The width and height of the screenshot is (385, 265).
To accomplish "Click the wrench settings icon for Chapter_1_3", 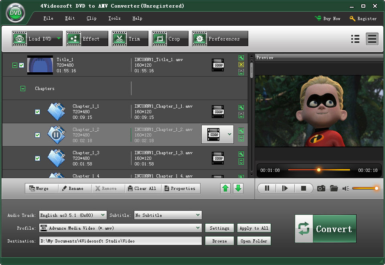I will pyautogui.click(x=241, y=154).
